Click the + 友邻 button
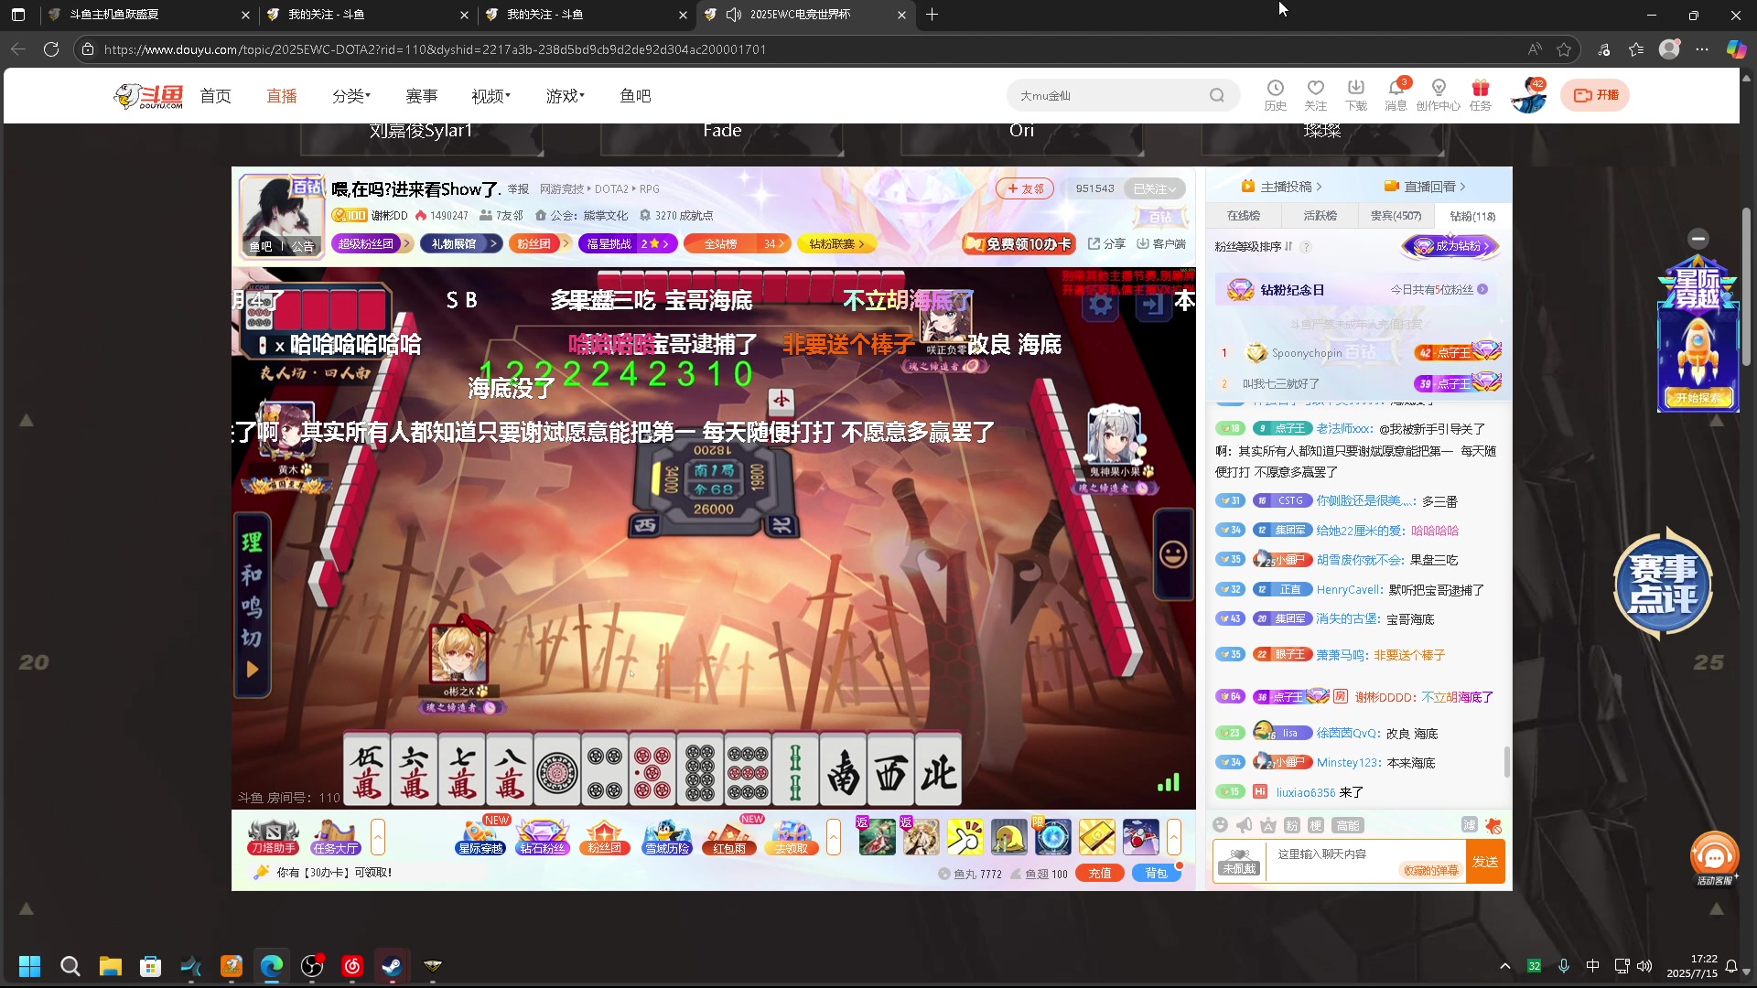This screenshot has width=1757, height=988. click(x=1025, y=188)
